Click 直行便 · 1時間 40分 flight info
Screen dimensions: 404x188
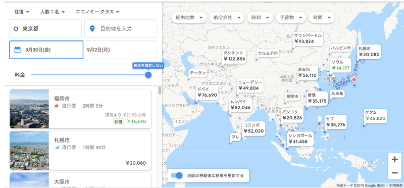83,148
